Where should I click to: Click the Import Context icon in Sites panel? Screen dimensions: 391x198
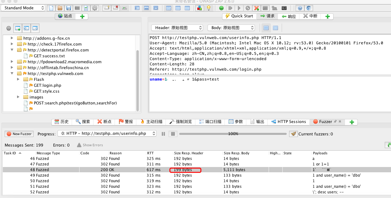coord(26,28)
